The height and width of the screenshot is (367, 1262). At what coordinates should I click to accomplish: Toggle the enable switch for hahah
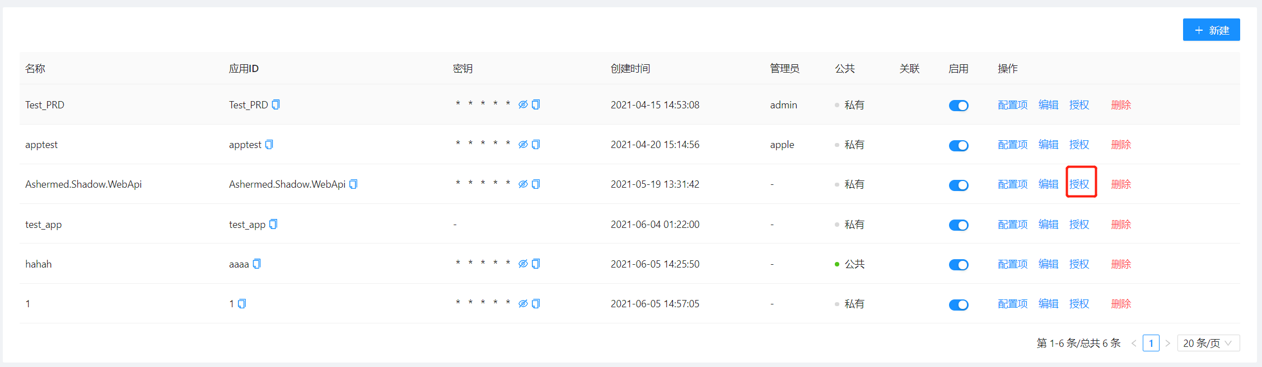[x=959, y=265]
